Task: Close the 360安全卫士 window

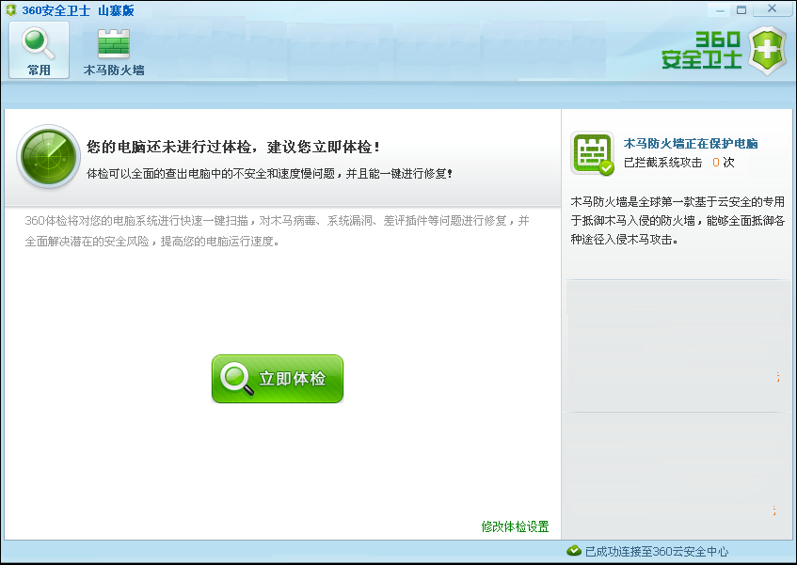Action: tap(772, 8)
